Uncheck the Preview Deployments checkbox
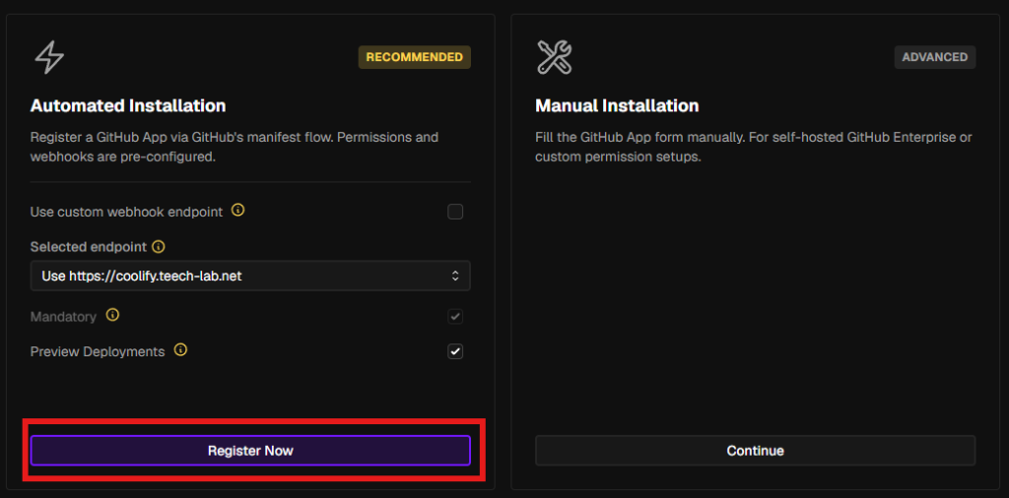The width and height of the screenshot is (1009, 498). [x=455, y=351]
